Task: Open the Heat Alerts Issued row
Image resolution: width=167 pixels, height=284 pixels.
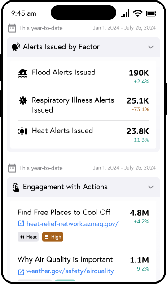Action: click(x=83, y=135)
